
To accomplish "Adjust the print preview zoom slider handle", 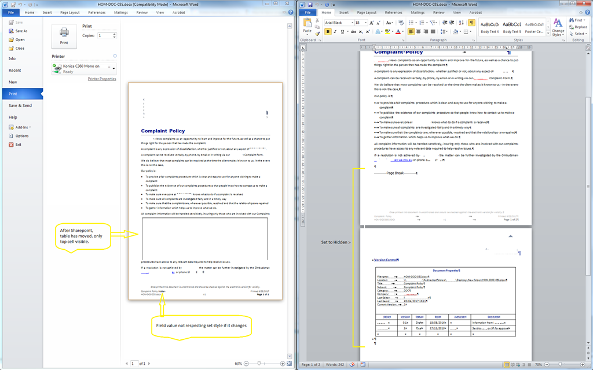I will pyautogui.click(x=259, y=364).
